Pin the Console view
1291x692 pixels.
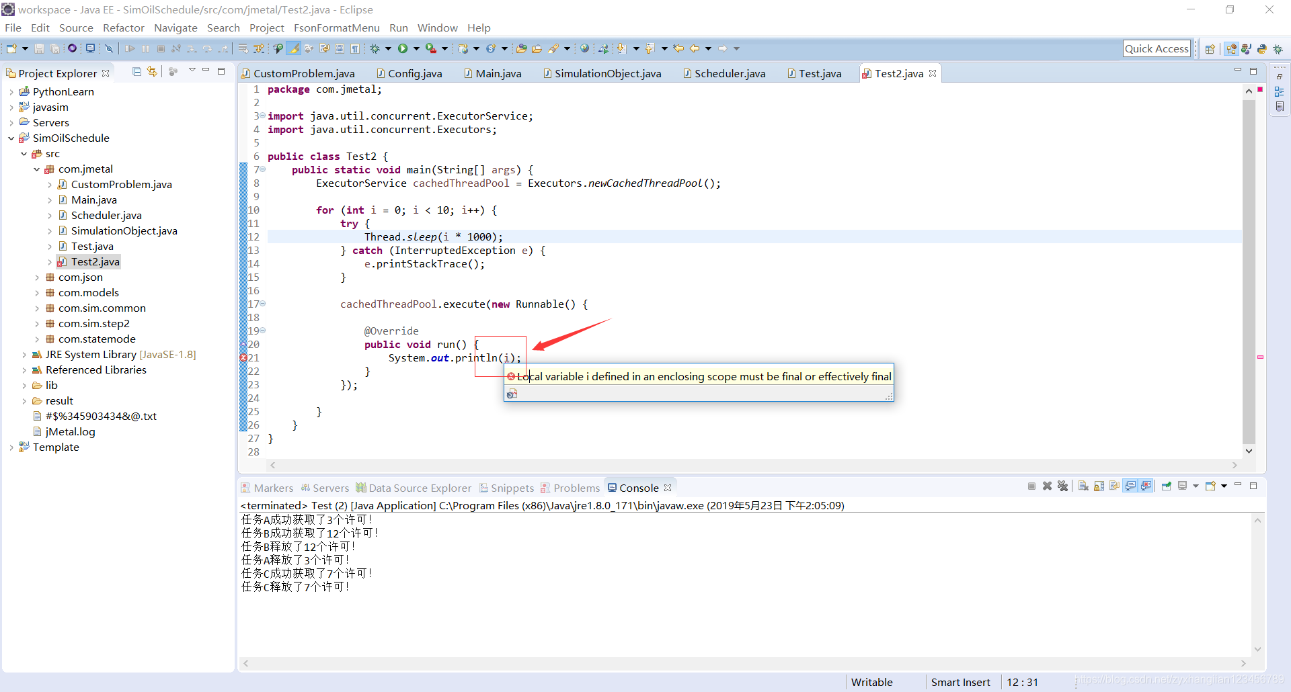1167,486
